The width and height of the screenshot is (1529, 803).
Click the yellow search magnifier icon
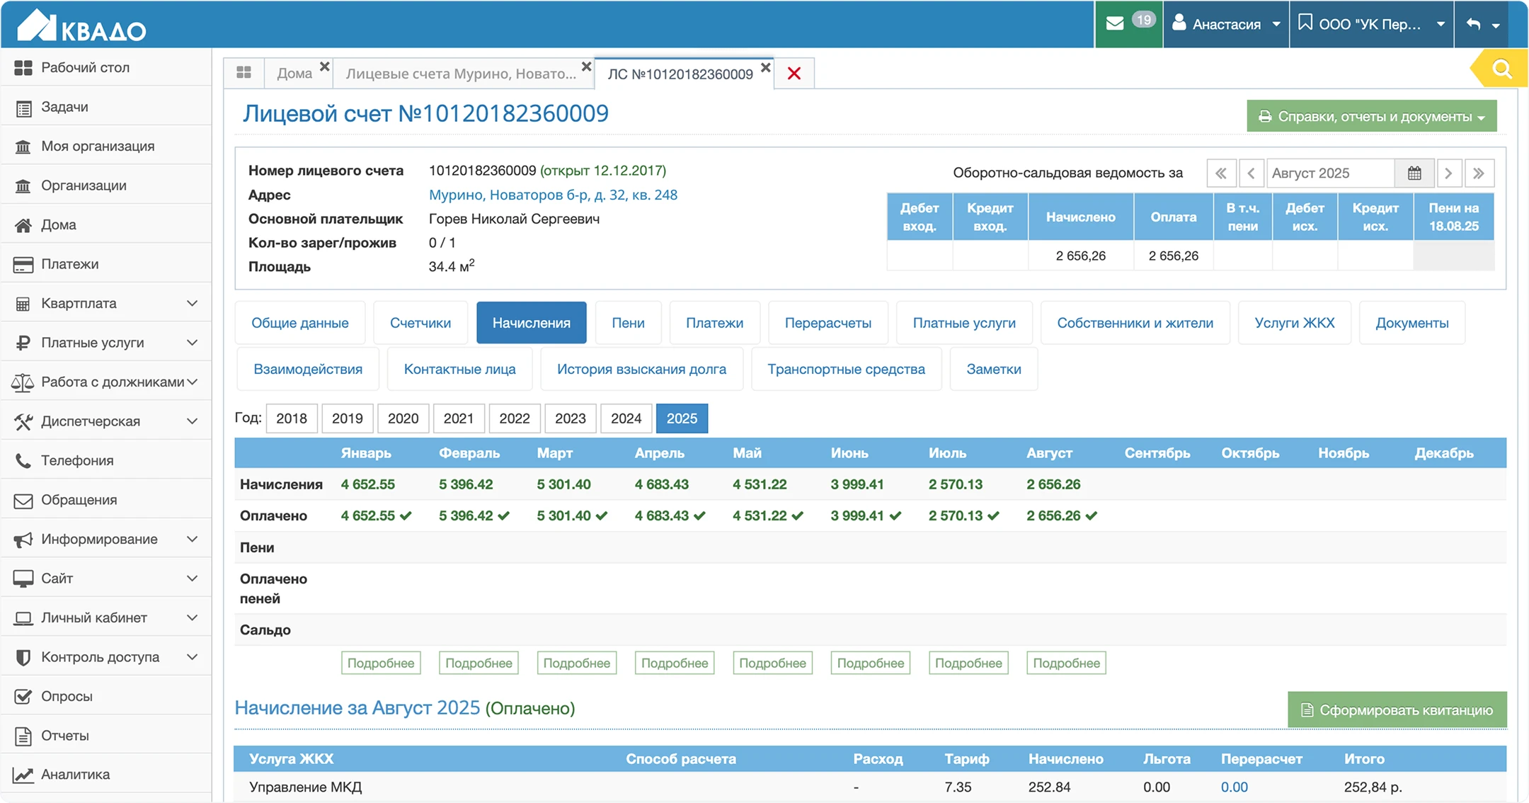(x=1502, y=69)
